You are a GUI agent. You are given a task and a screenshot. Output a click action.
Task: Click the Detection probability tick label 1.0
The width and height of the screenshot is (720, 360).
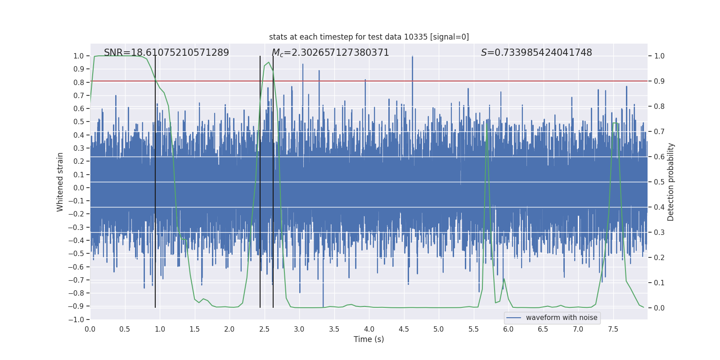pyautogui.click(x=659, y=56)
